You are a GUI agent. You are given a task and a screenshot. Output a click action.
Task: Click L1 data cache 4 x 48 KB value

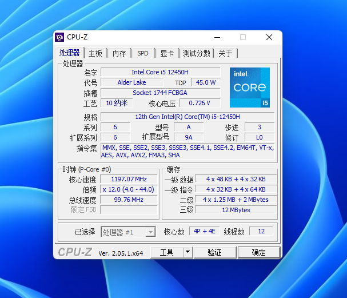[236, 179]
